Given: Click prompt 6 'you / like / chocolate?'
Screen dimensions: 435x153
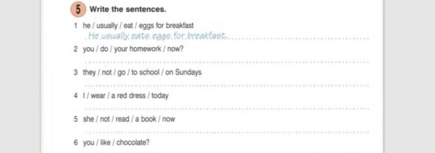Looking at the screenshot, I should [x=116, y=143].
